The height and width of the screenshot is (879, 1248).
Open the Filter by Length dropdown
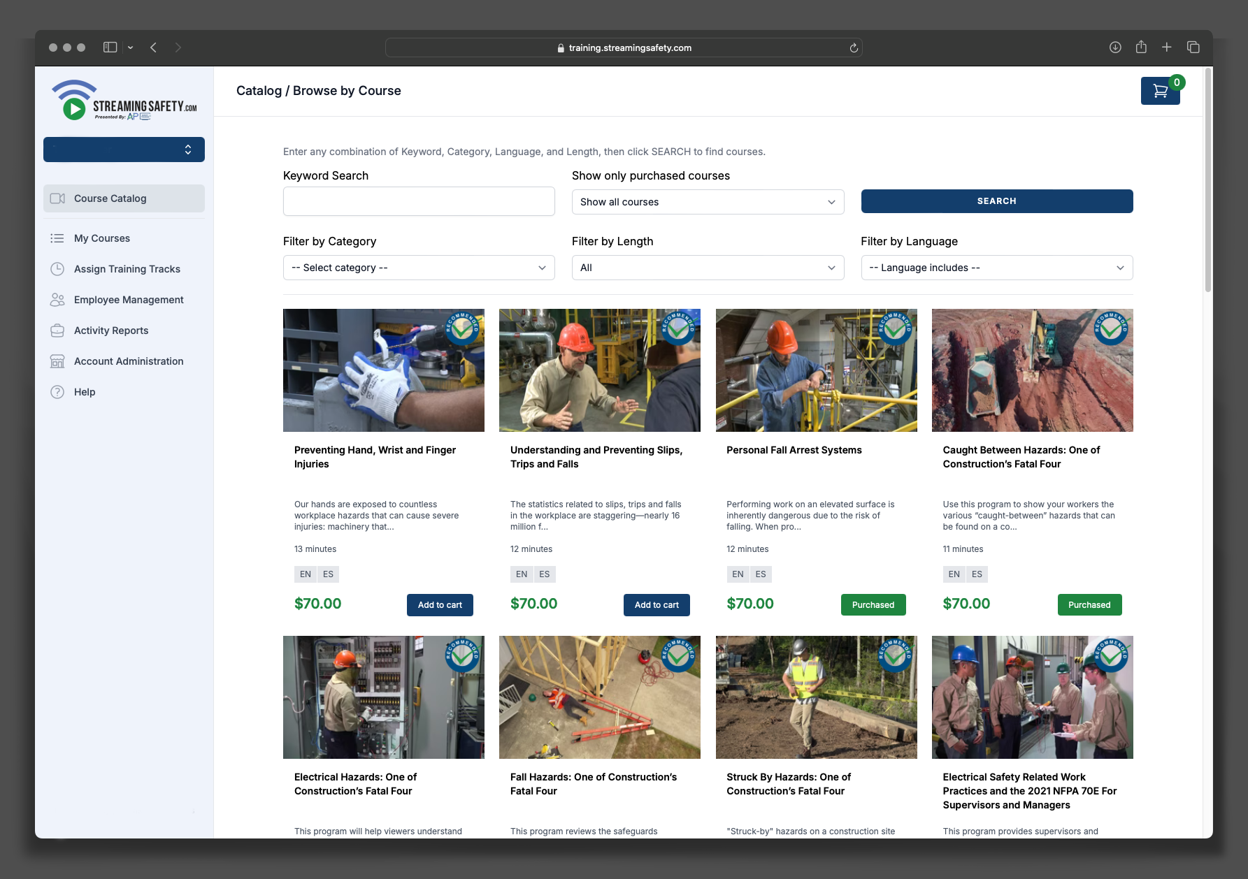[707, 268]
